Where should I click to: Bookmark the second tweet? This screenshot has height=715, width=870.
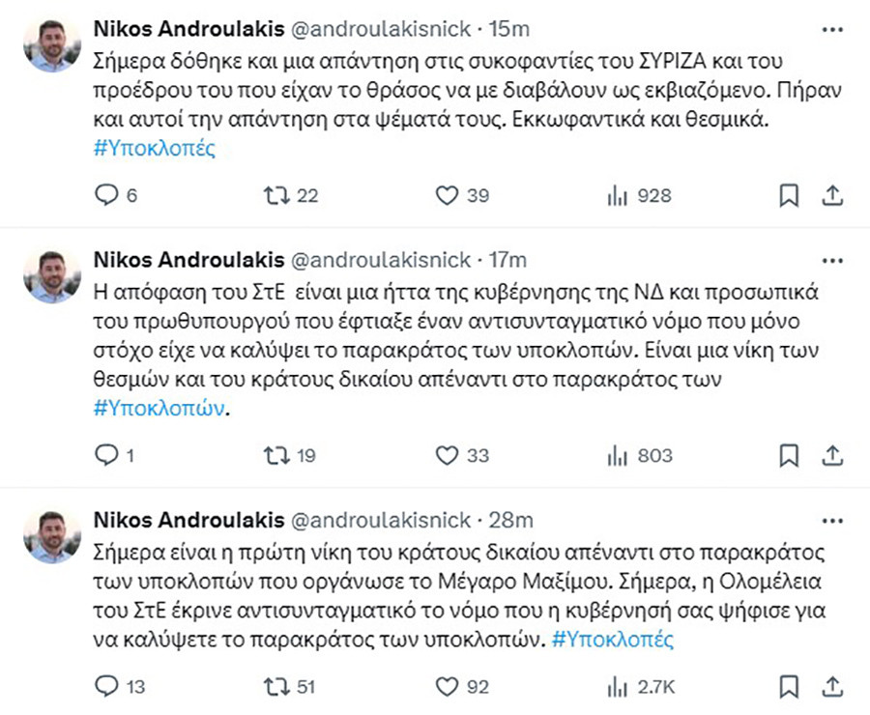click(790, 454)
